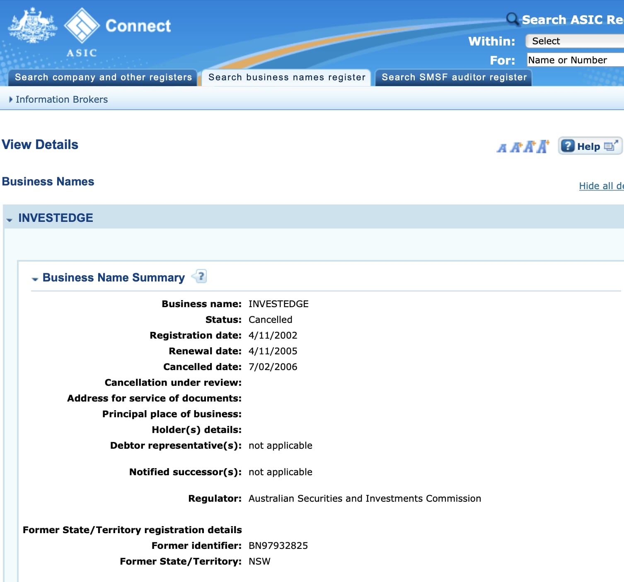This screenshot has height=582, width=624.
Task: Select the status value Cancelled
Action: pyautogui.click(x=271, y=320)
